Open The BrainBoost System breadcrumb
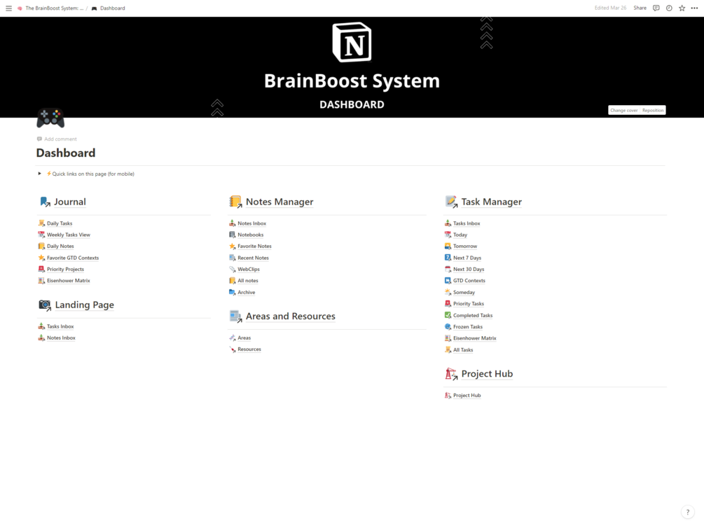704x528 pixels. pos(55,8)
